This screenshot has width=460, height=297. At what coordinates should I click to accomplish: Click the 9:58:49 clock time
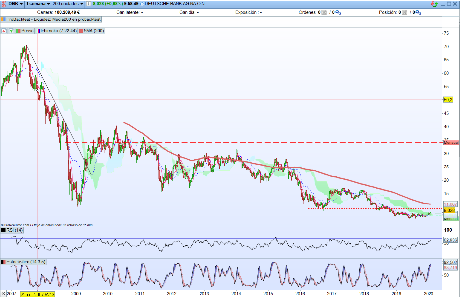tap(131, 4)
